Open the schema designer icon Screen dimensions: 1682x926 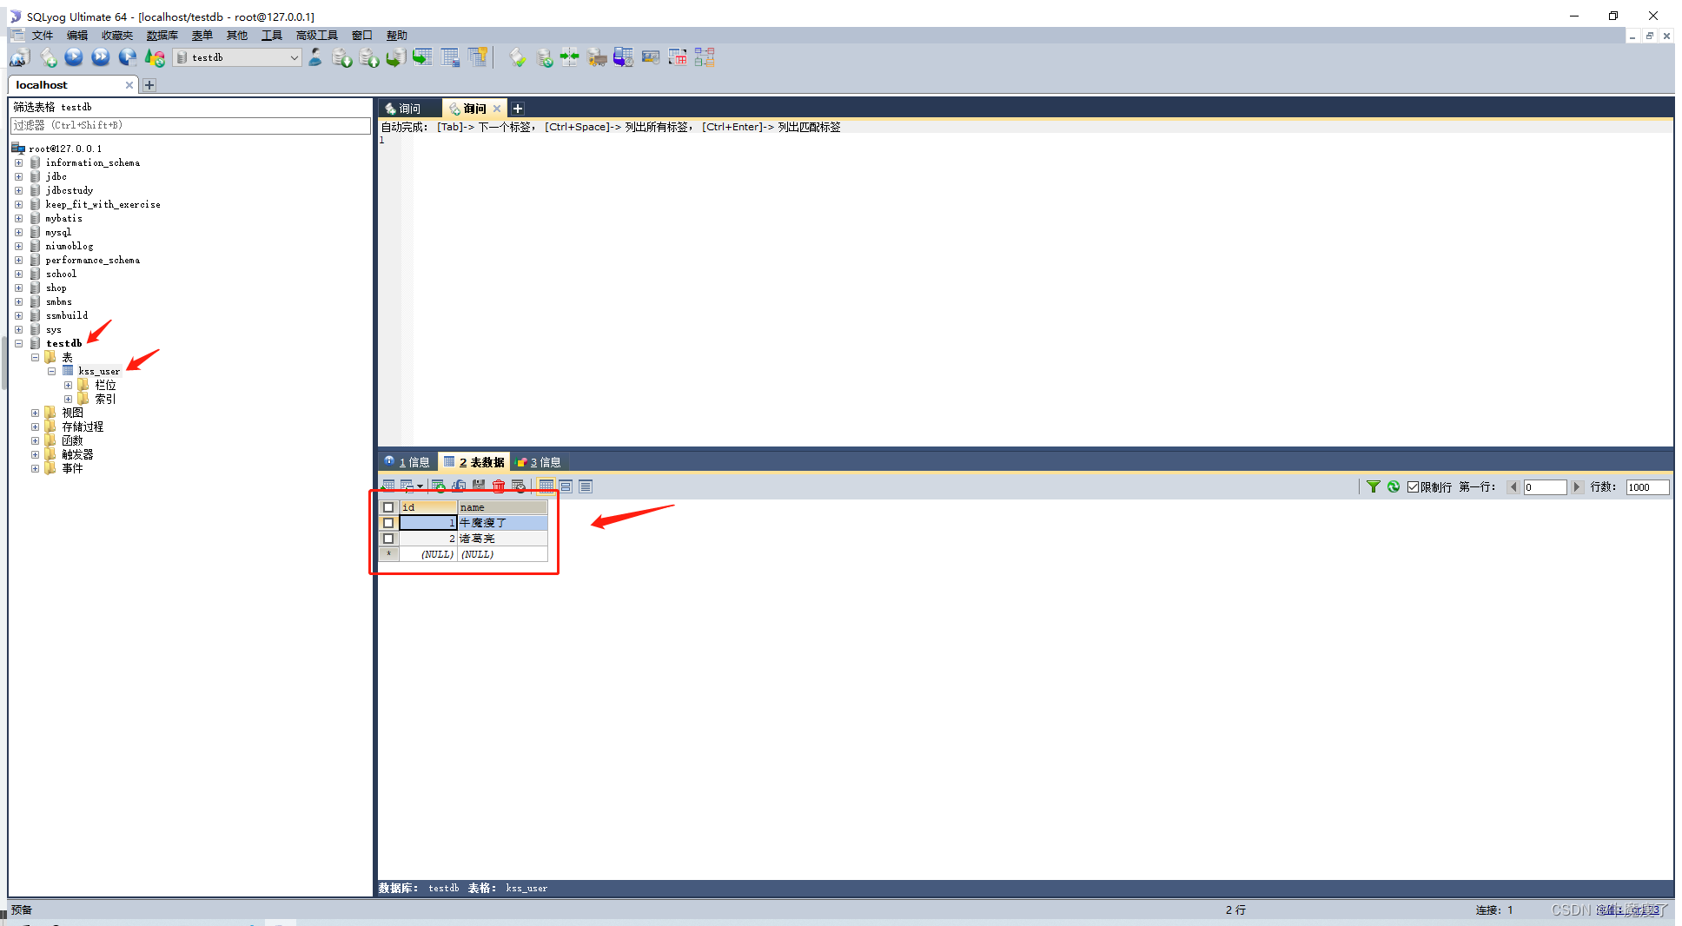point(705,57)
